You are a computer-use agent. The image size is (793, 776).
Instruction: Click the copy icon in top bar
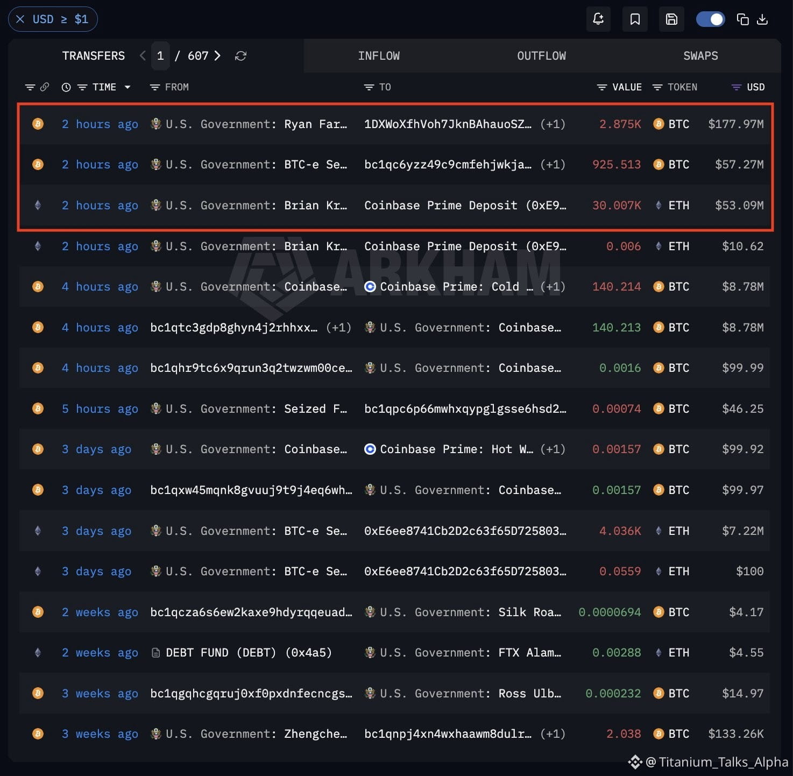pyautogui.click(x=742, y=19)
